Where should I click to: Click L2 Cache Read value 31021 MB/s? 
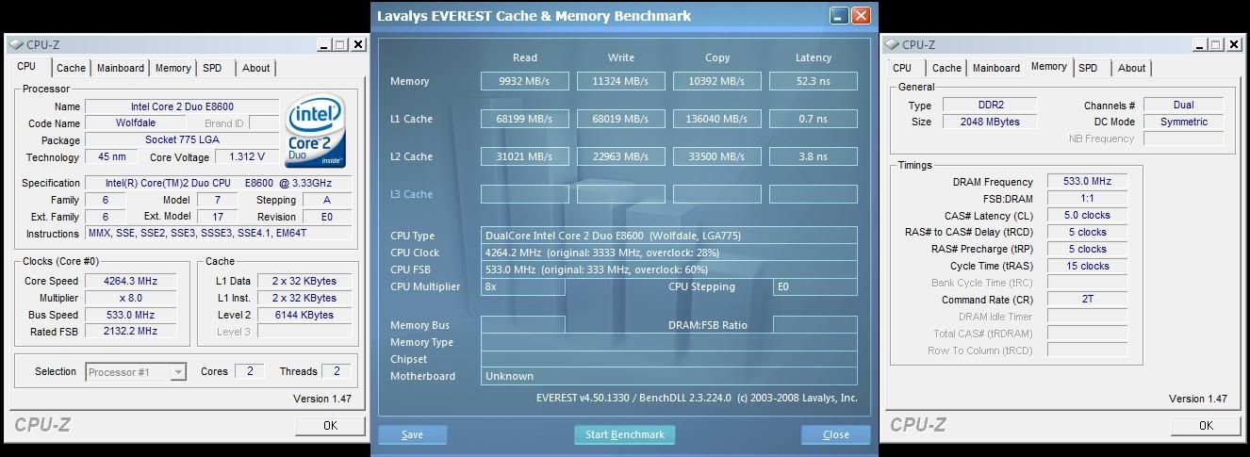coord(525,157)
